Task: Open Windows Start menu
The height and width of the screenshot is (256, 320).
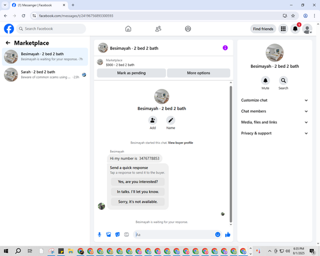Action: point(6,251)
